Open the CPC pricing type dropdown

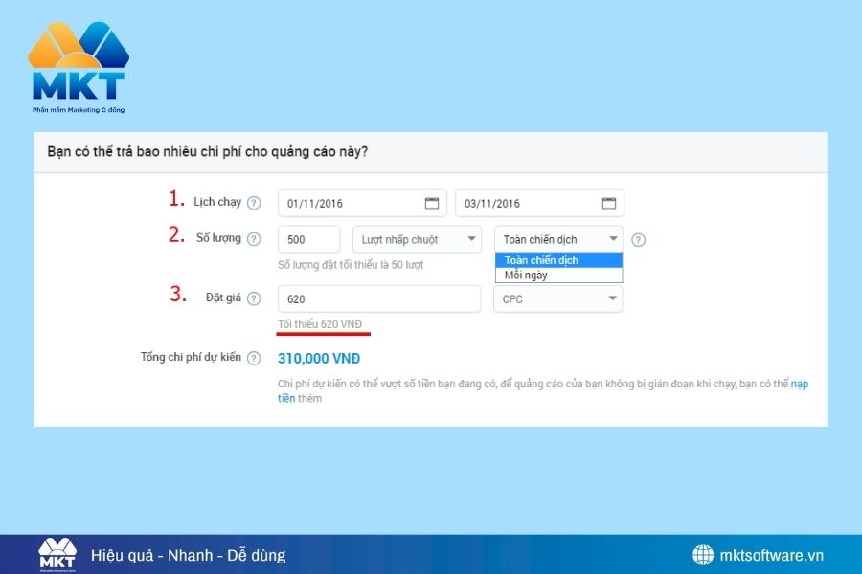click(557, 298)
